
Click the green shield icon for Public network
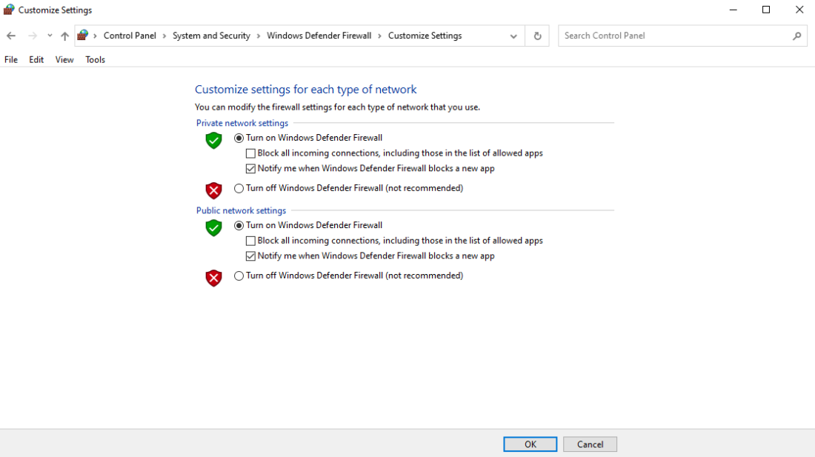(x=213, y=227)
